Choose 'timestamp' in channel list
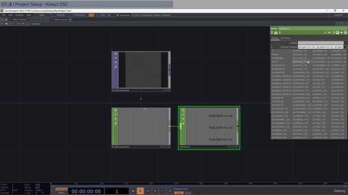This screenshot has height=195, width=348. pyautogui.click(x=277, y=58)
